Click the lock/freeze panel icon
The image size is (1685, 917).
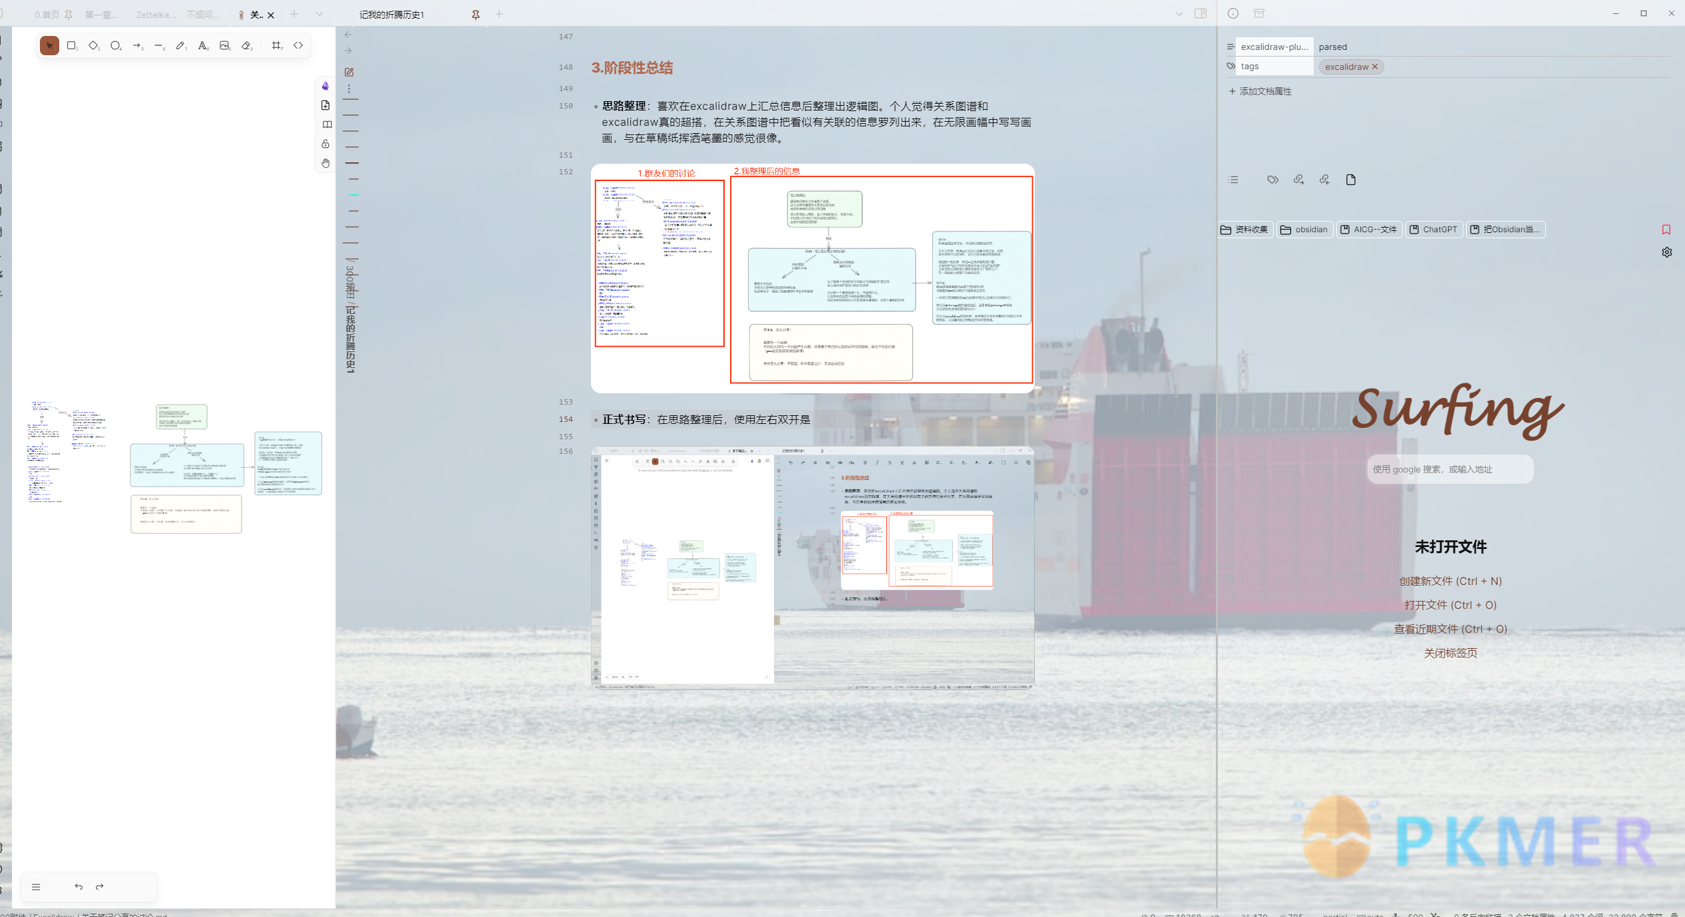[325, 144]
